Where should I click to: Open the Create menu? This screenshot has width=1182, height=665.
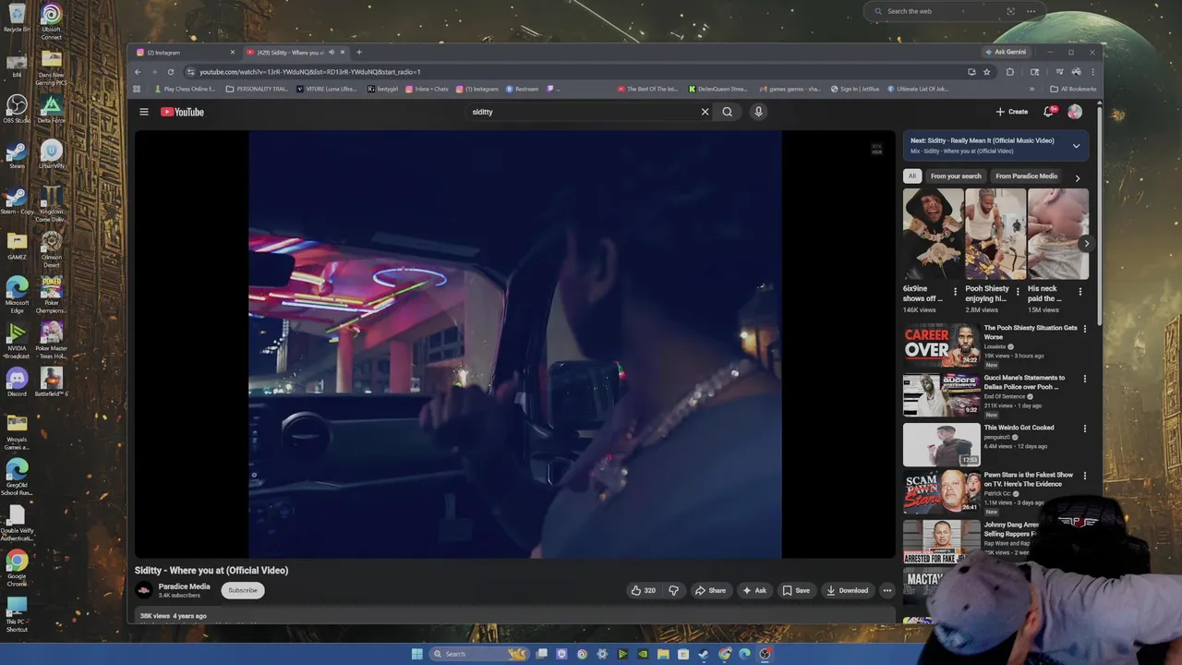coord(1012,112)
